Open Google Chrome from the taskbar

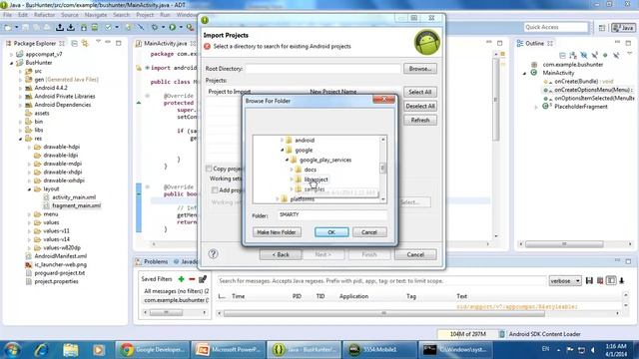point(152,350)
